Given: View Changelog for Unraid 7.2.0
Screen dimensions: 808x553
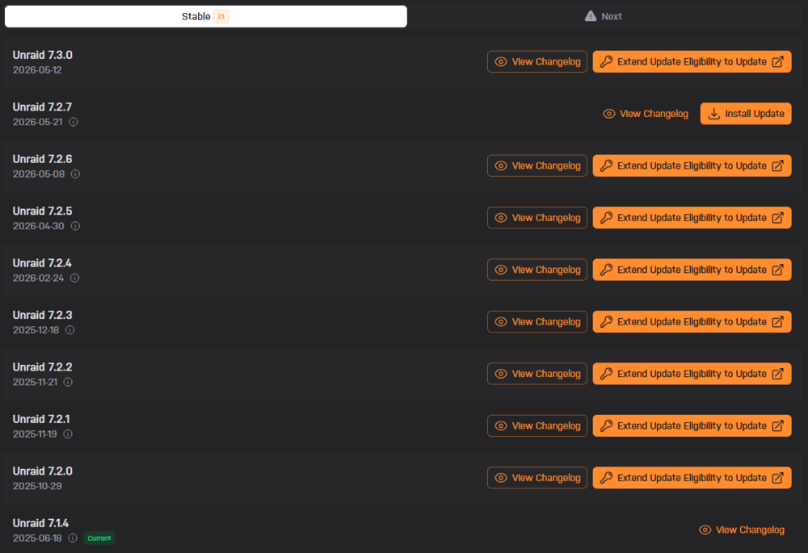Looking at the screenshot, I should pyautogui.click(x=537, y=478).
